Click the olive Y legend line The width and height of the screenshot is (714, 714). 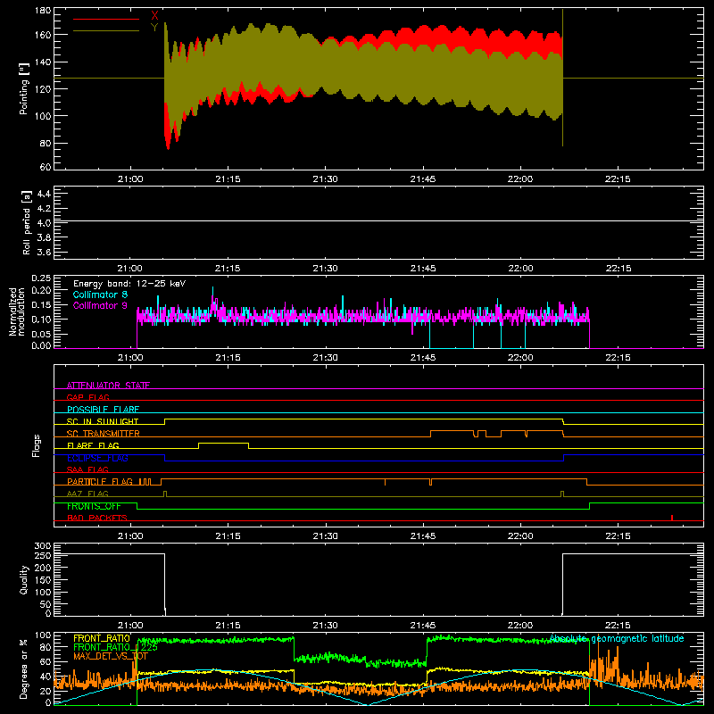(x=106, y=31)
